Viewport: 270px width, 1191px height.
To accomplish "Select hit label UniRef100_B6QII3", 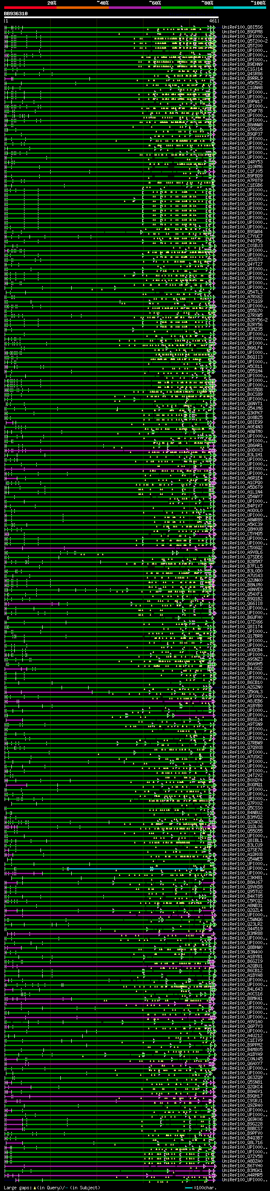I will pos(242,357).
